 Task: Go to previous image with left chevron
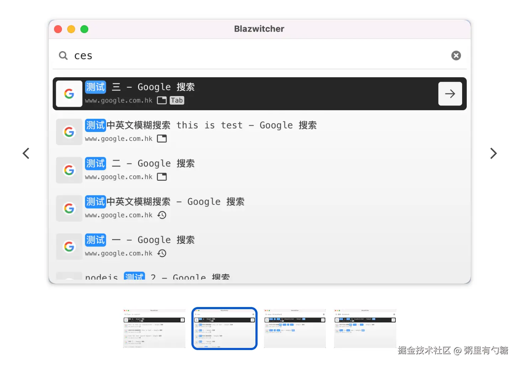pos(26,153)
